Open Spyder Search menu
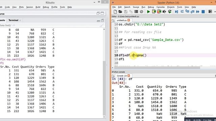216x121 pixels. coord(127,7)
